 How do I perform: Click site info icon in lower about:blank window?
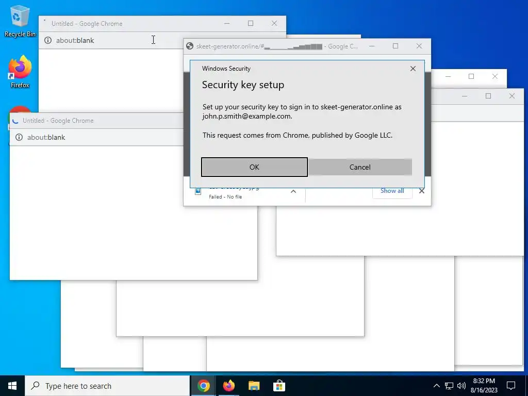[x=19, y=137]
